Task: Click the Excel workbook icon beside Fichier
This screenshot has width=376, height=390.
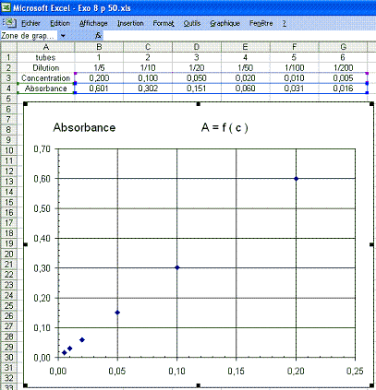Action: click(10, 23)
